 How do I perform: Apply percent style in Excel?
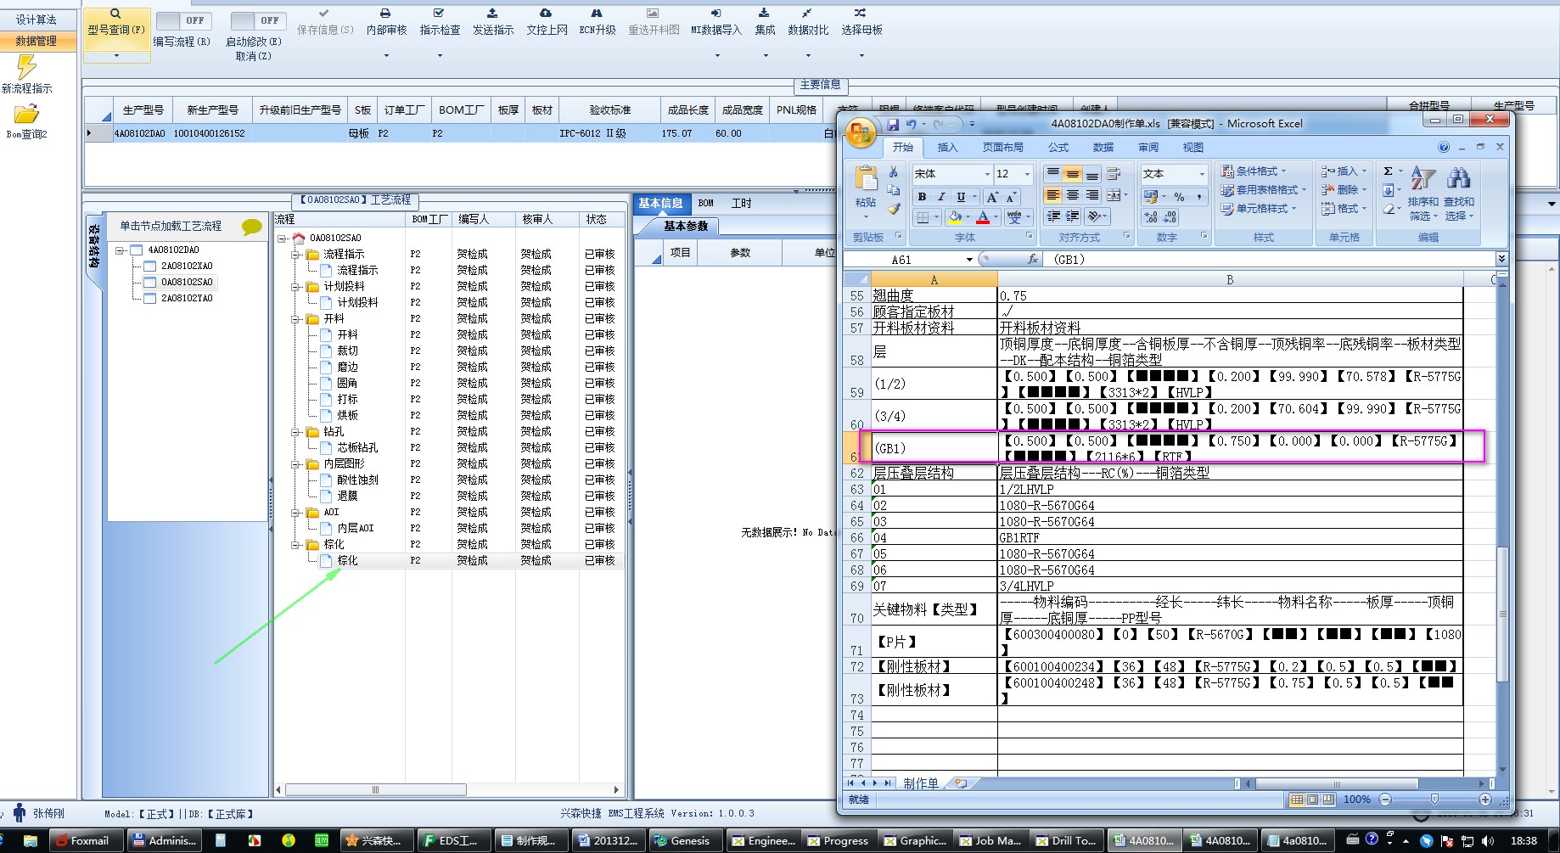[x=1179, y=197]
